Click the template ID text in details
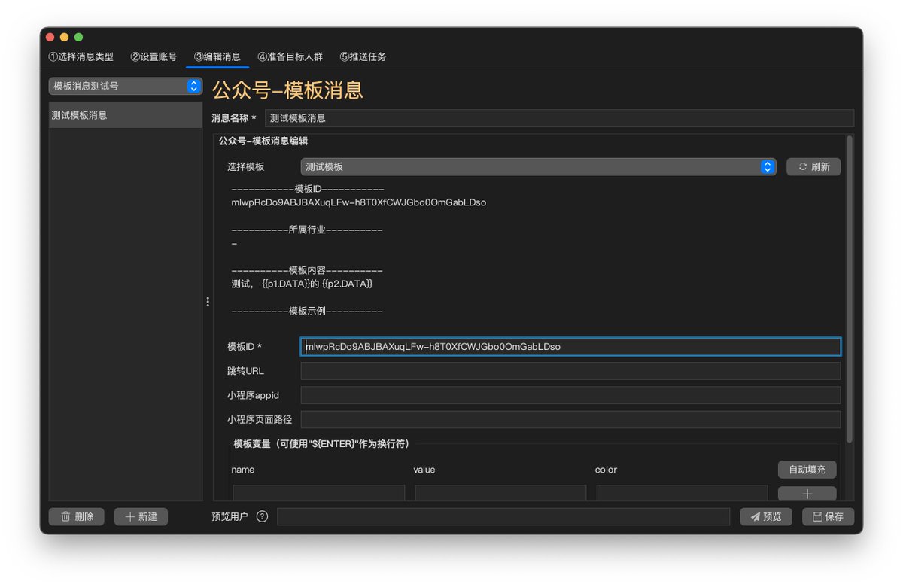 coord(359,202)
